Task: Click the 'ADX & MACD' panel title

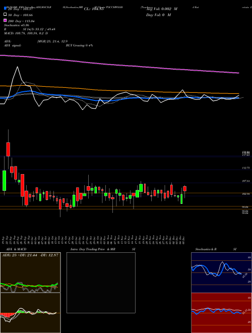Action: tap(16, 249)
